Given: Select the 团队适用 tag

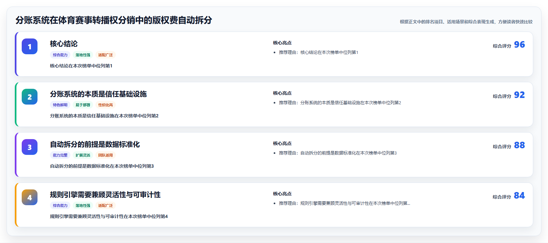Looking at the screenshot, I should click(106, 155).
